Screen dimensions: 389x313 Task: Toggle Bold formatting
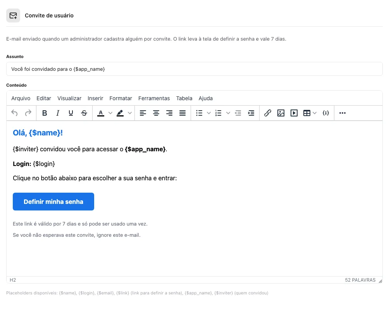pos(45,113)
